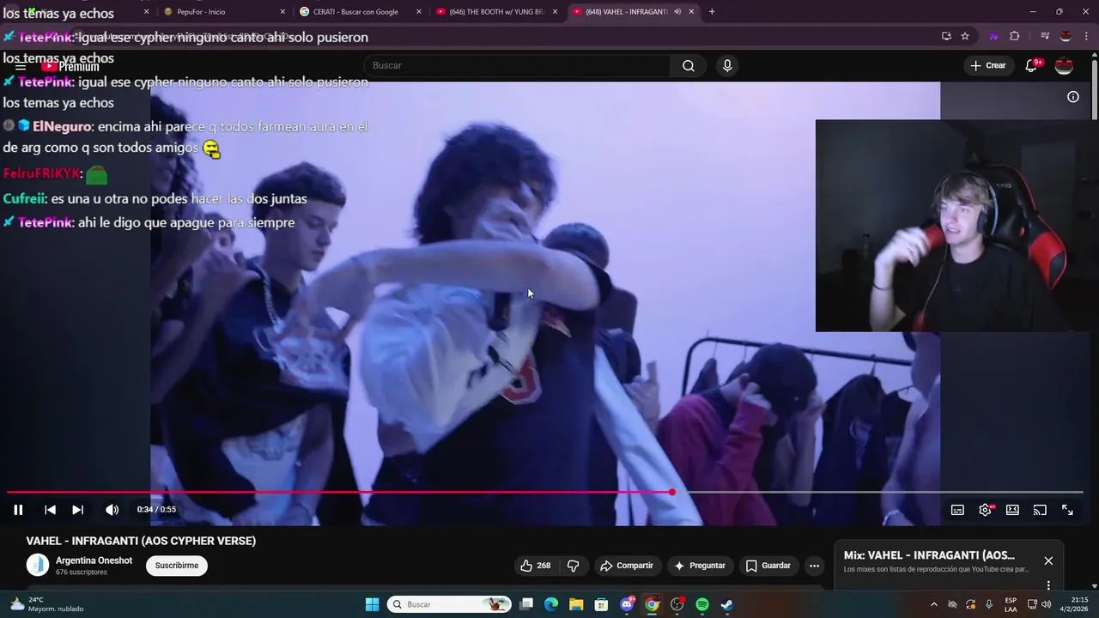
Task: Open the Crear create menu
Action: click(x=988, y=65)
